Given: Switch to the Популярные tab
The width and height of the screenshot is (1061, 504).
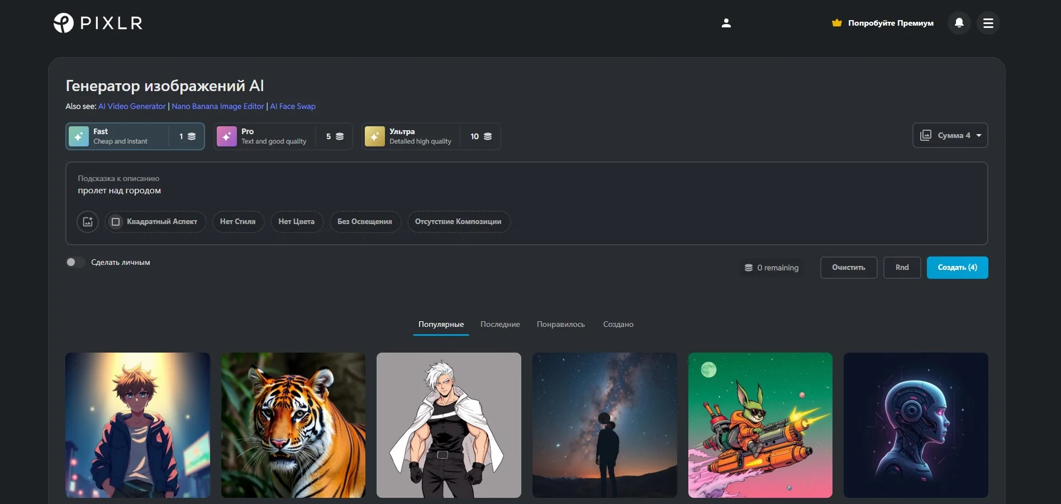Looking at the screenshot, I should pyautogui.click(x=441, y=324).
